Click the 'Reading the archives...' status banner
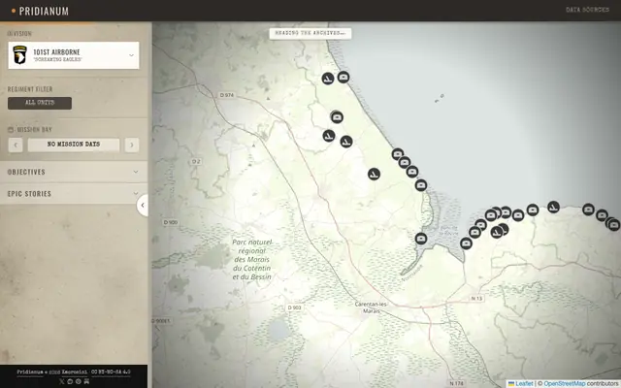Image resolution: width=621 pixels, height=388 pixels. (x=310, y=33)
